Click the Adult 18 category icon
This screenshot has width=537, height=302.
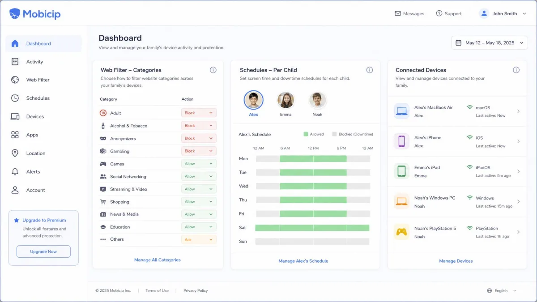[x=103, y=113]
